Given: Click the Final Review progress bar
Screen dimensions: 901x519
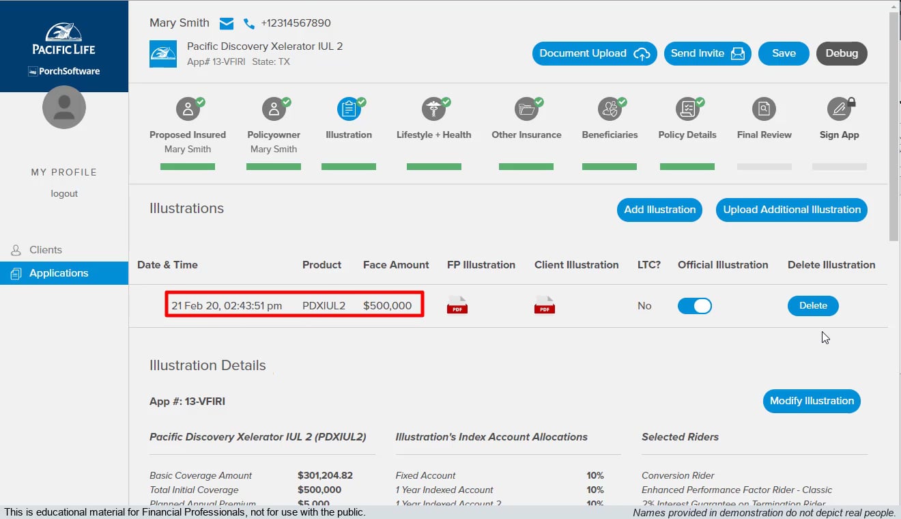Looking at the screenshot, I should [x=764, y=167].
